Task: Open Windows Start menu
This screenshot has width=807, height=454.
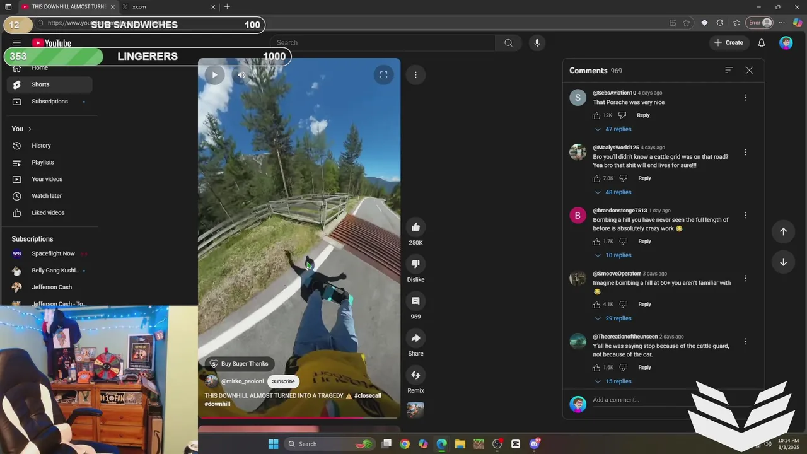Action: pos(273,444)
